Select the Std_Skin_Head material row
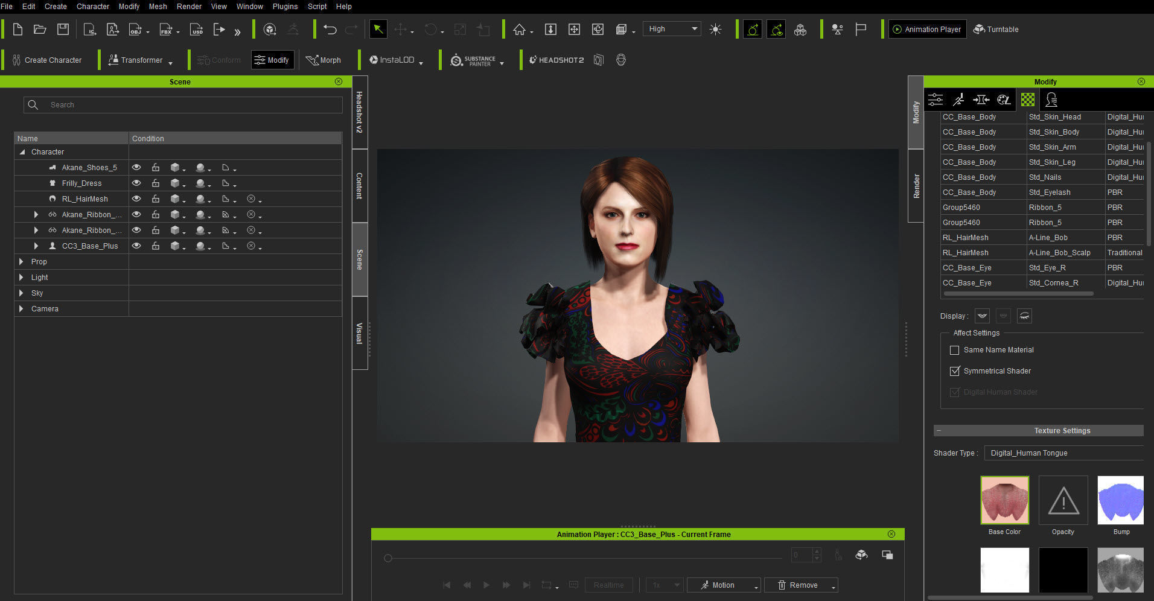Image resolution: width=1154 pixels, height=601 pixels. click(x=1042, y=117)
